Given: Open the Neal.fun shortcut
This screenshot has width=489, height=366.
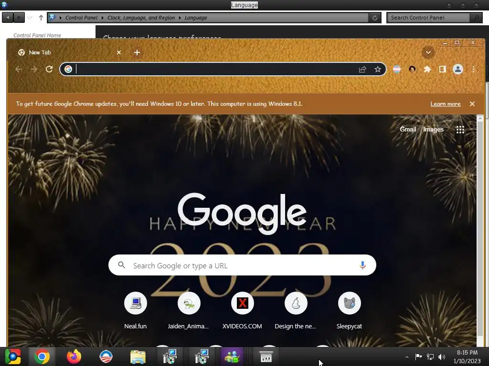Looking at the screenshot, I should point(135,311).
